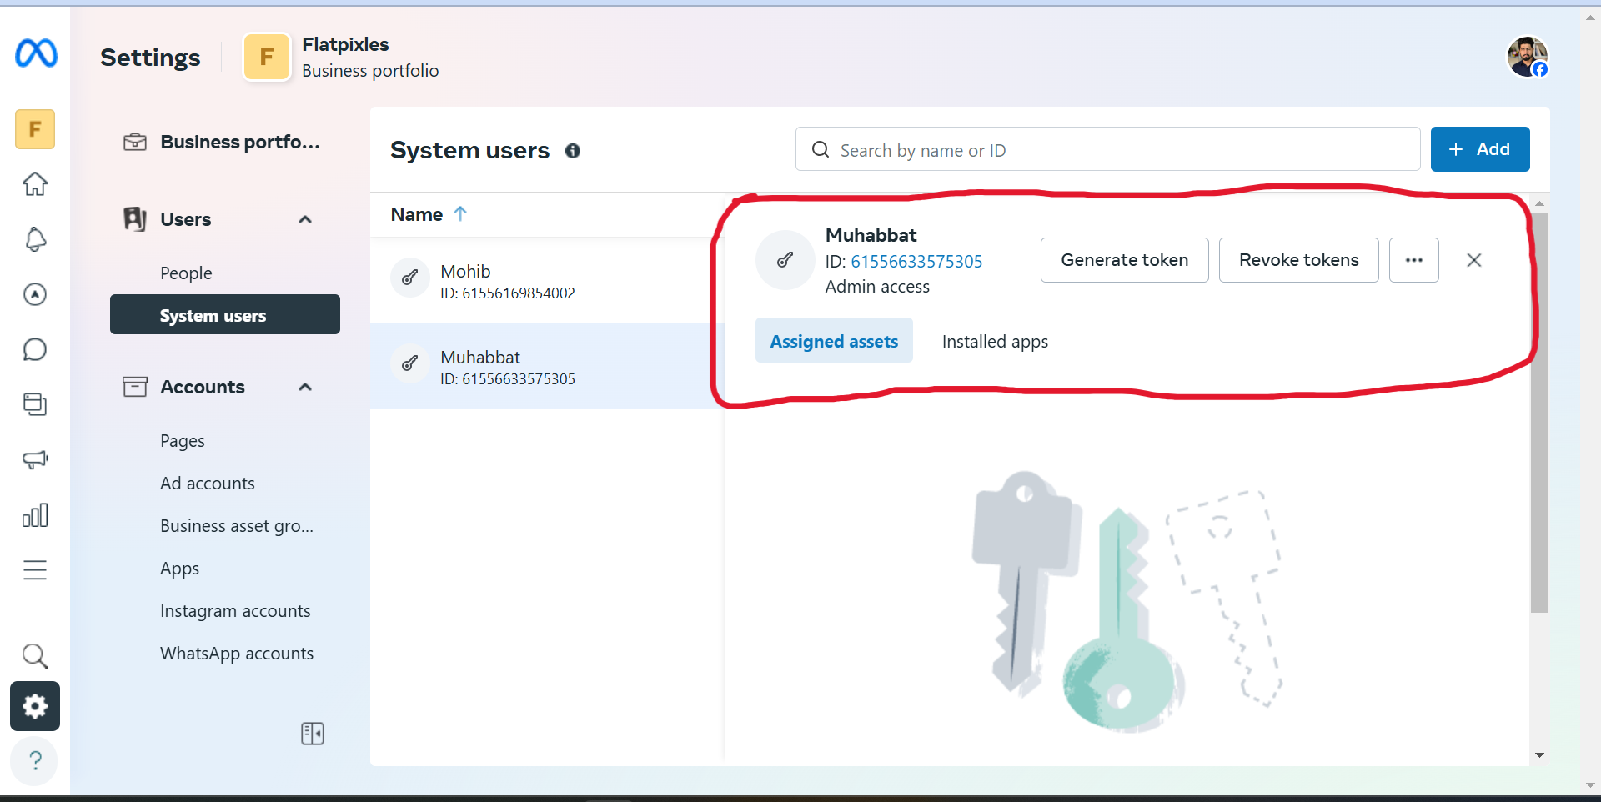Open the Home icon in sidebar
The height and width of the screenshot is (802, 1601).
point(35,183)
